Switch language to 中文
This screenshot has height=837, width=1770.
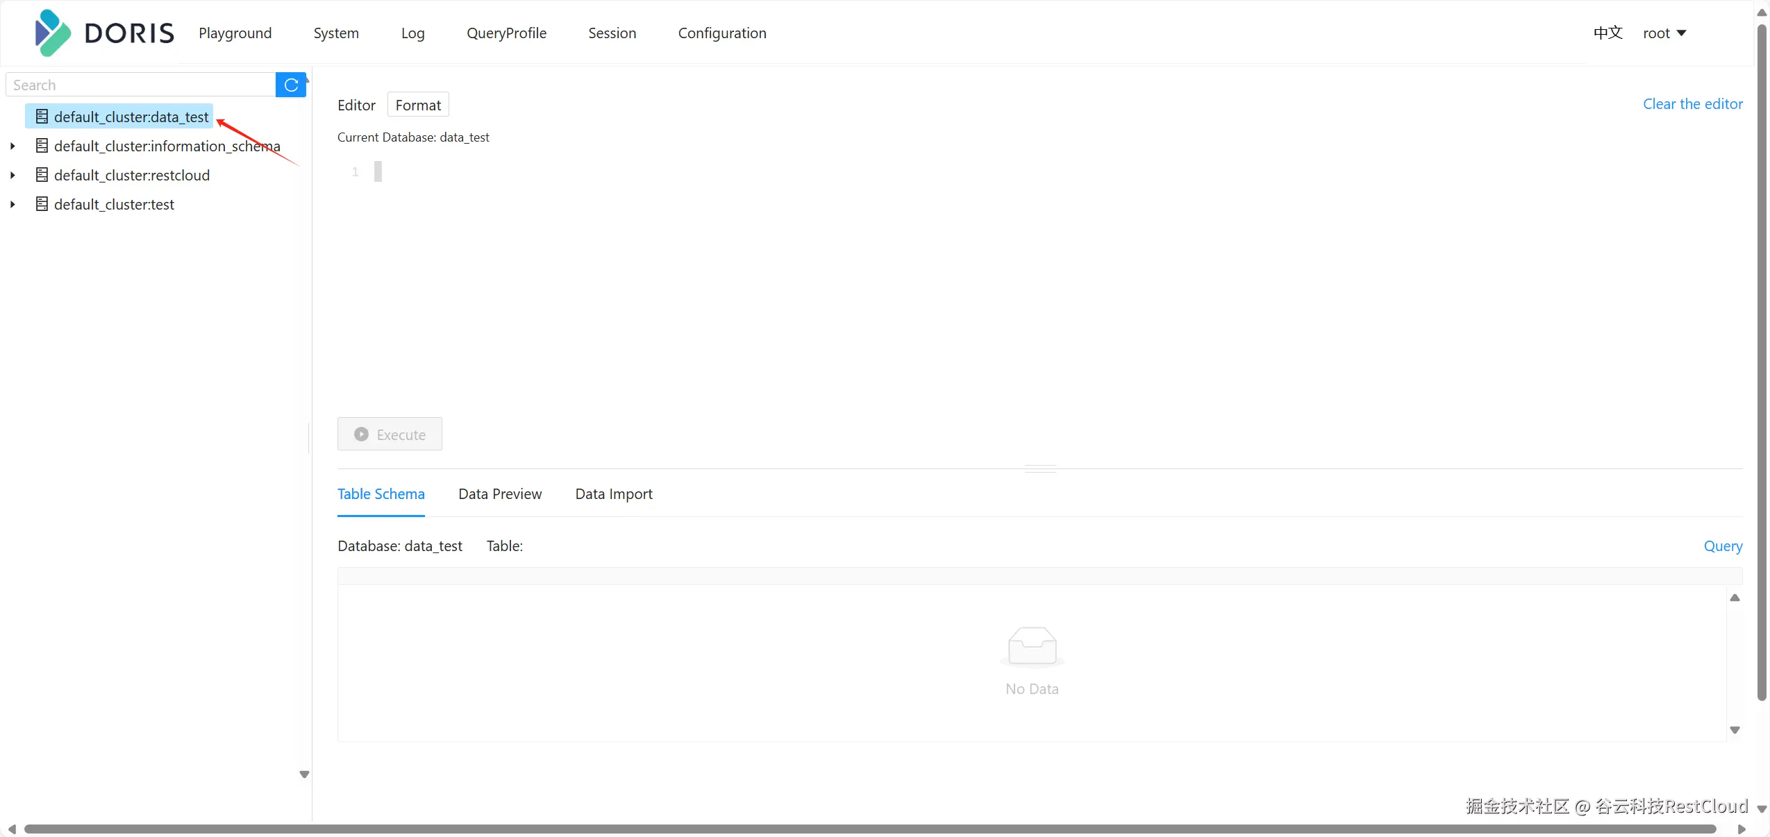1608,33
